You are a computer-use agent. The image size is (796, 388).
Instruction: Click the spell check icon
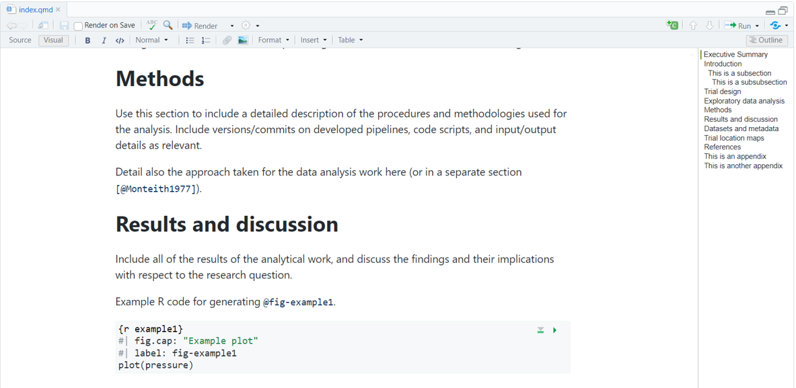point(151,25)
